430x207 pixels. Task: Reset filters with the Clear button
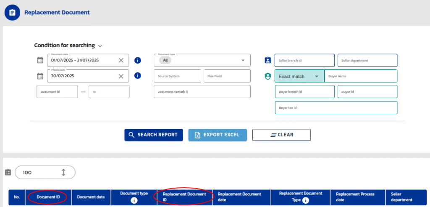pos(281,135)
